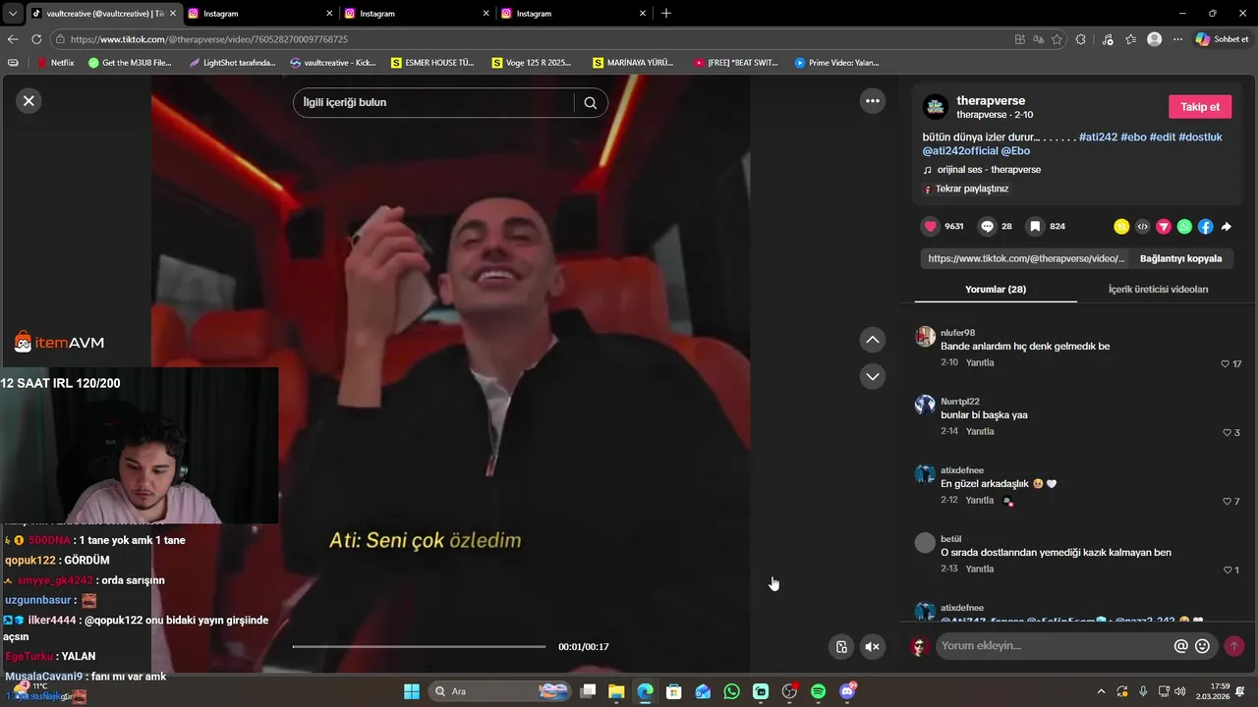Click the #ati242 hashtag link
The image size is (1258, 707).
click(x=1098, y=137)
